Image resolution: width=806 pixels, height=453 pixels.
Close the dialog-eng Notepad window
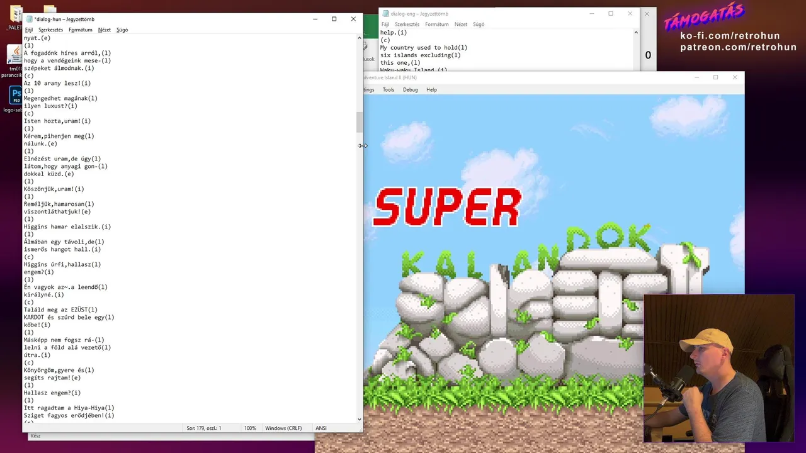(630, 13)
